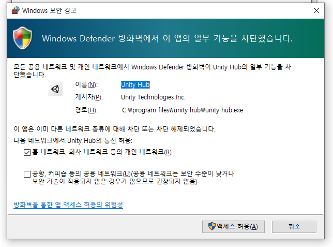Click the 경로(H): label

click(x=86, y=110)
